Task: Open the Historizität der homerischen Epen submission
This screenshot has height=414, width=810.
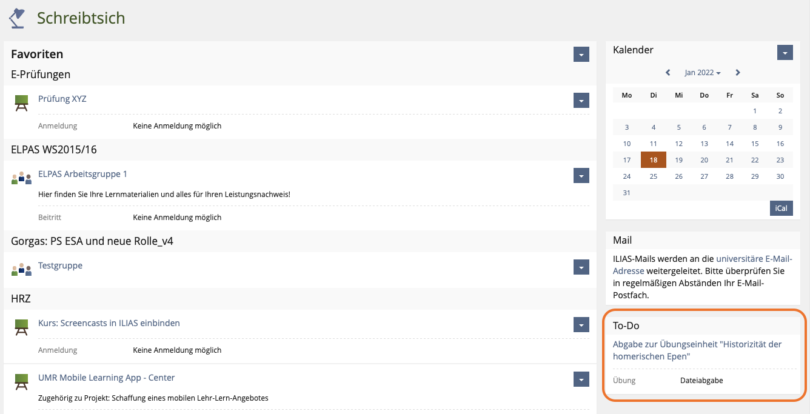Action: coord(697,350)
